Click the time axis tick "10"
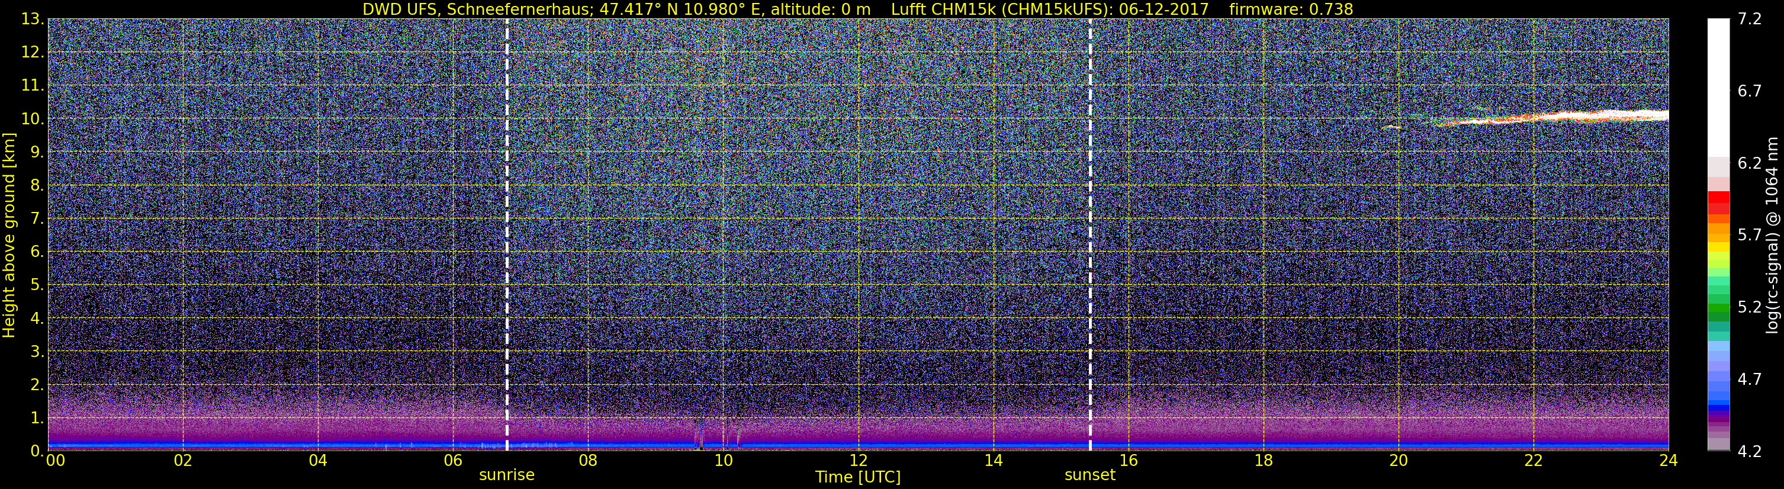Viewport: 1784px width, 489px height. pos(723,461)
